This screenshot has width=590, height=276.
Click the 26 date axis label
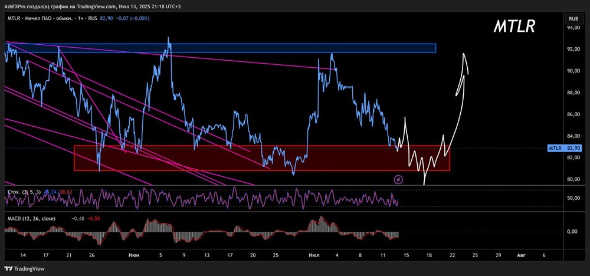[92, 255]
